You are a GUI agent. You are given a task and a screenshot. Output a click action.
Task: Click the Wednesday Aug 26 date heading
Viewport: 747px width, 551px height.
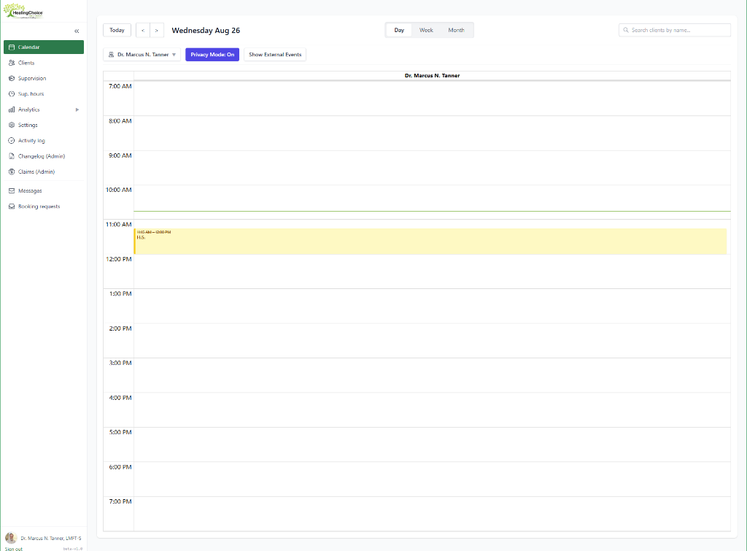tap(206, 31)
